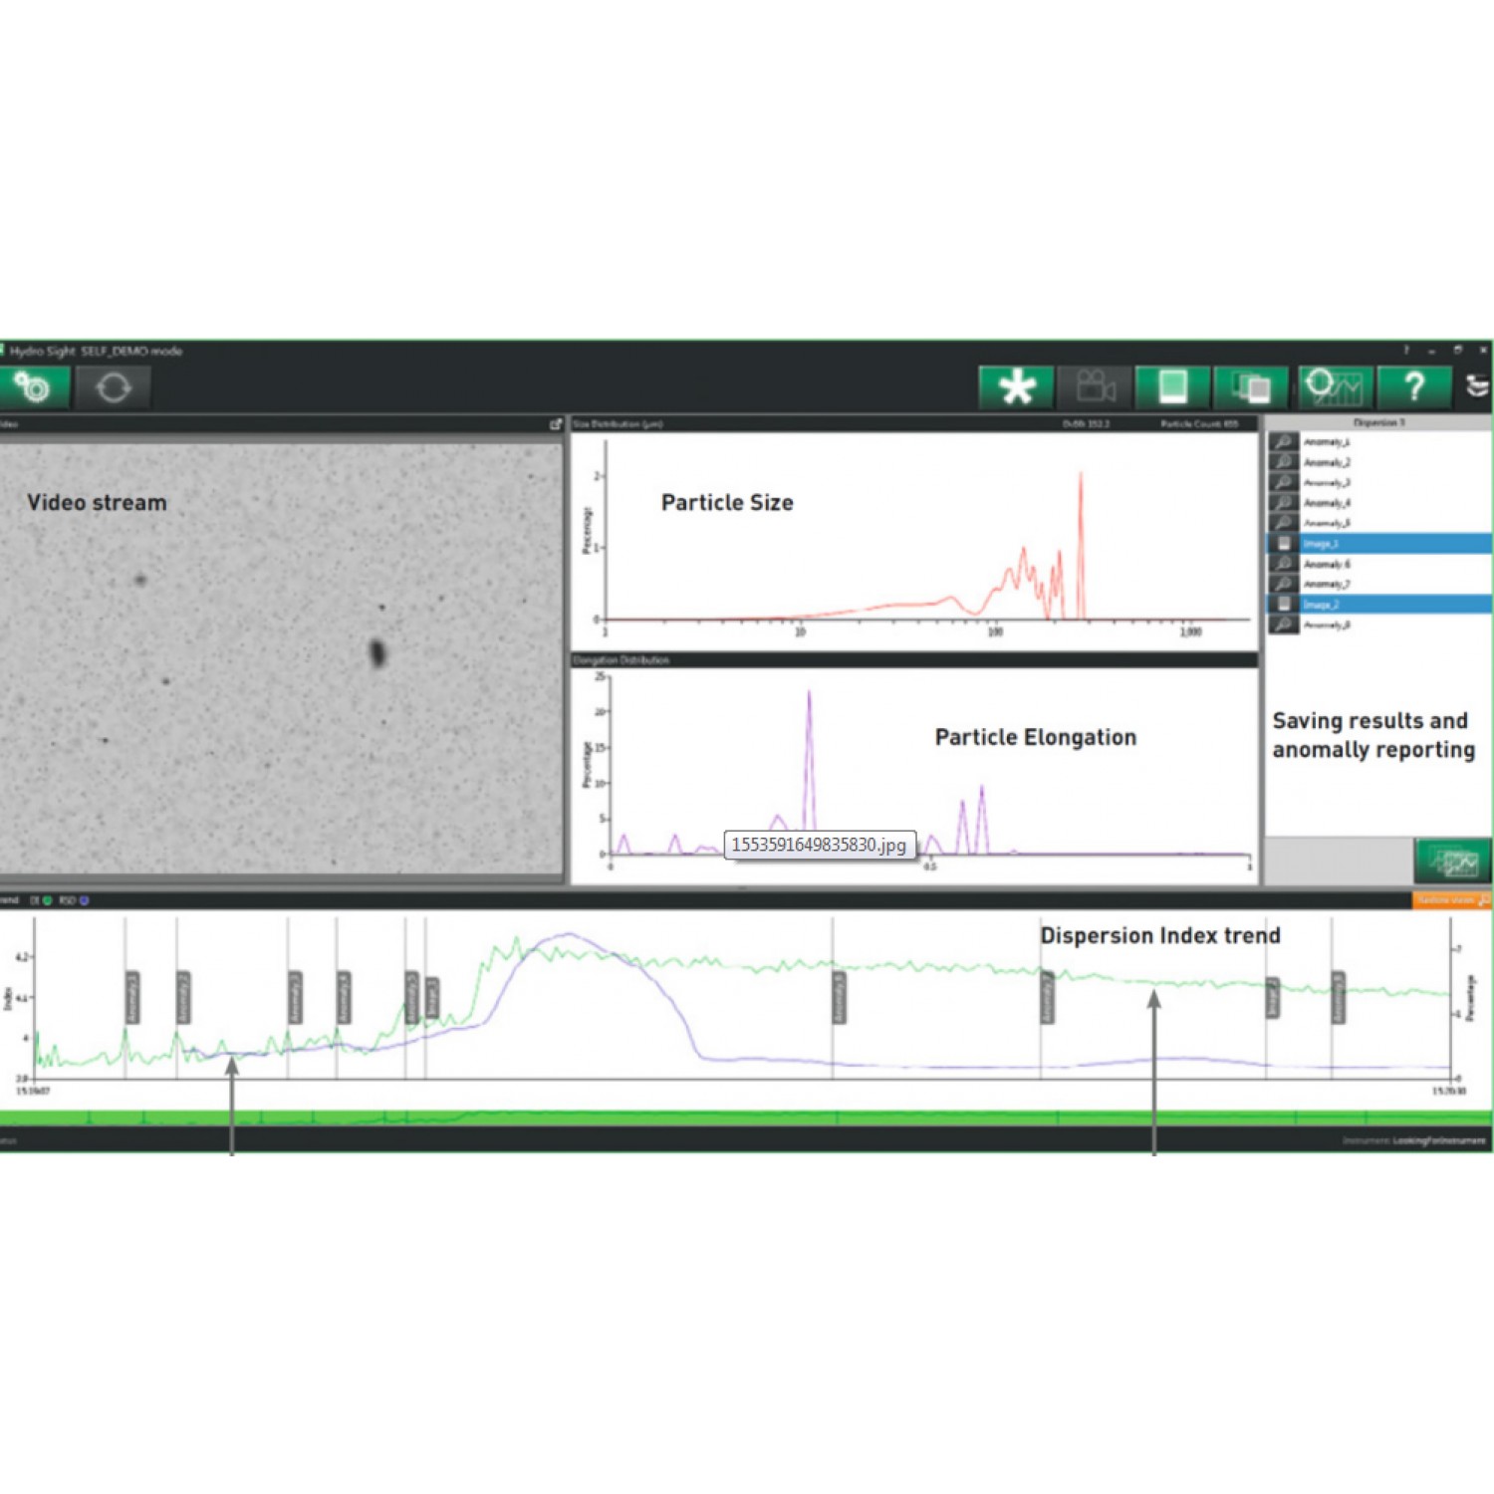
Task: Open help with question mark button
Action: 1413,387
